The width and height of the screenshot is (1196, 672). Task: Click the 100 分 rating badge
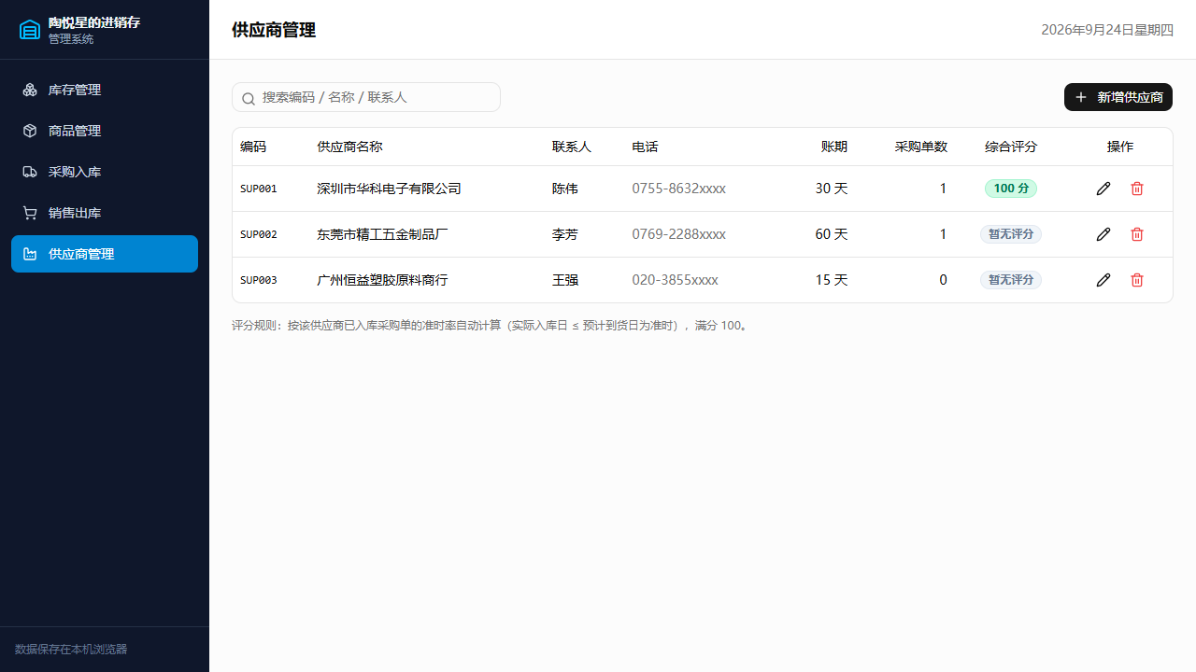[1011, 189]
